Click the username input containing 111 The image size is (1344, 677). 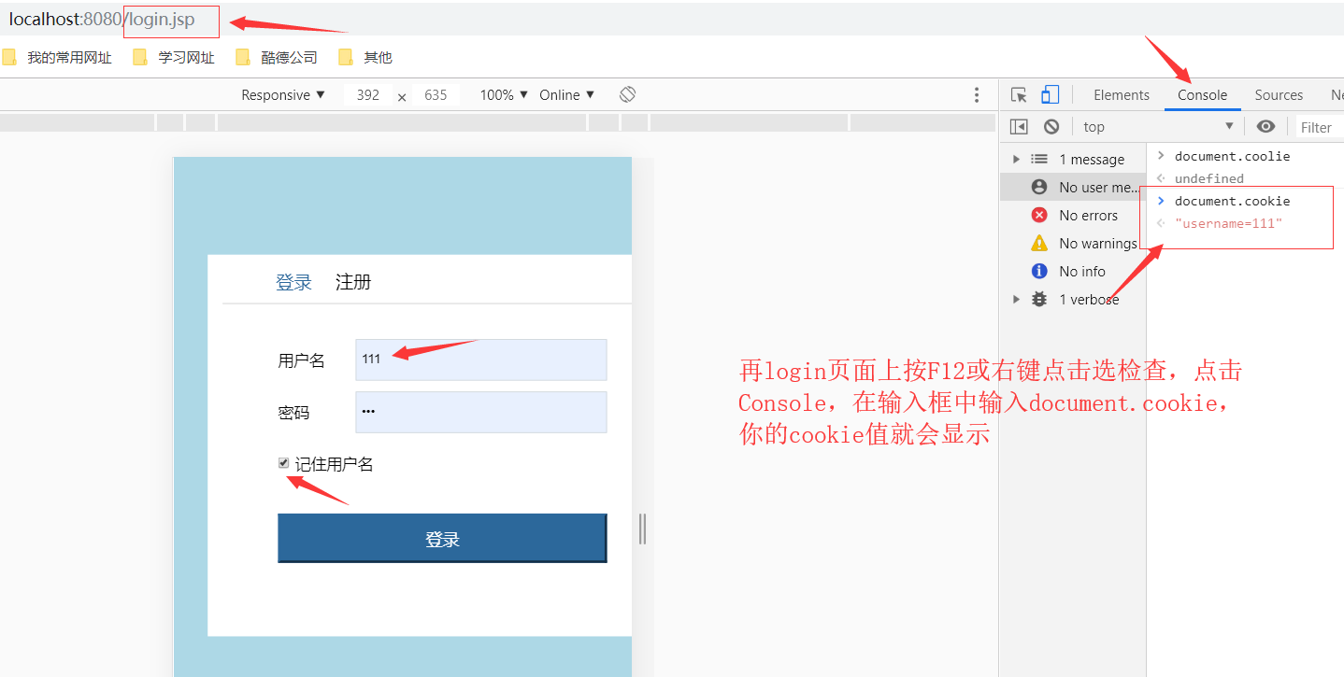coord(480,360)
